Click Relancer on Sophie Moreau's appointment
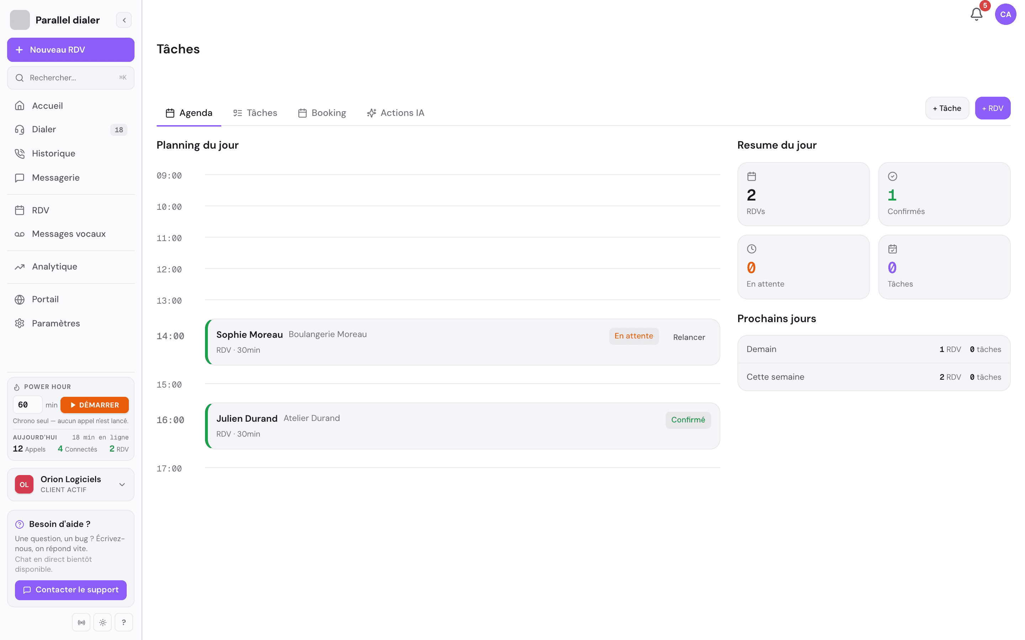1025x640 pixels. coord(689,337)
